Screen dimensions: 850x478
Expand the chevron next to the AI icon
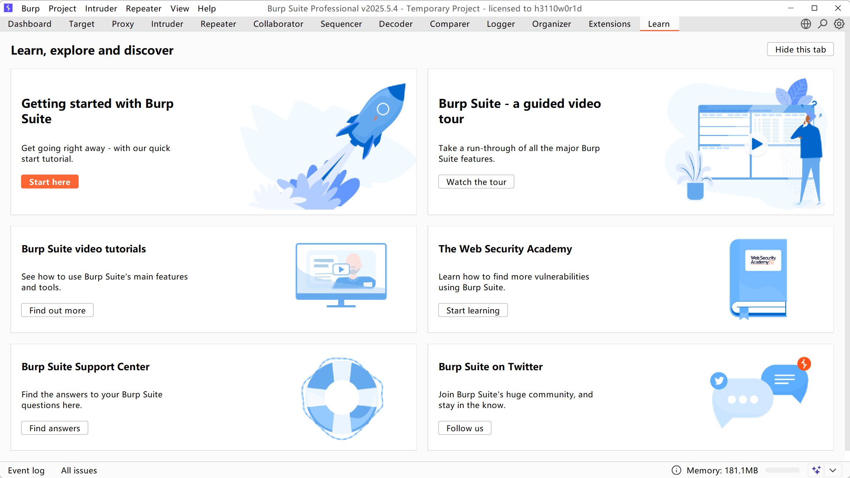(833, 470)
